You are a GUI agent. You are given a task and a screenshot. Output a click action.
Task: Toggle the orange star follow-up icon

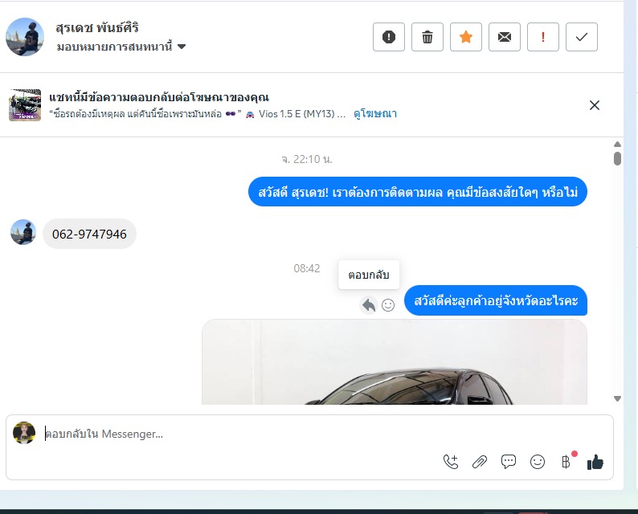[466, 37]
